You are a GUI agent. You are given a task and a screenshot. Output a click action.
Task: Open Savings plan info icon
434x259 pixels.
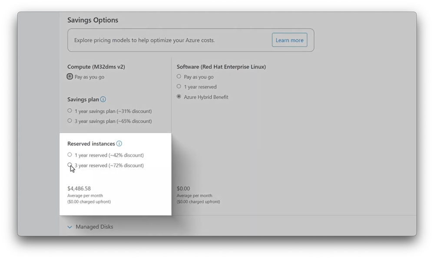click(103, 99)
